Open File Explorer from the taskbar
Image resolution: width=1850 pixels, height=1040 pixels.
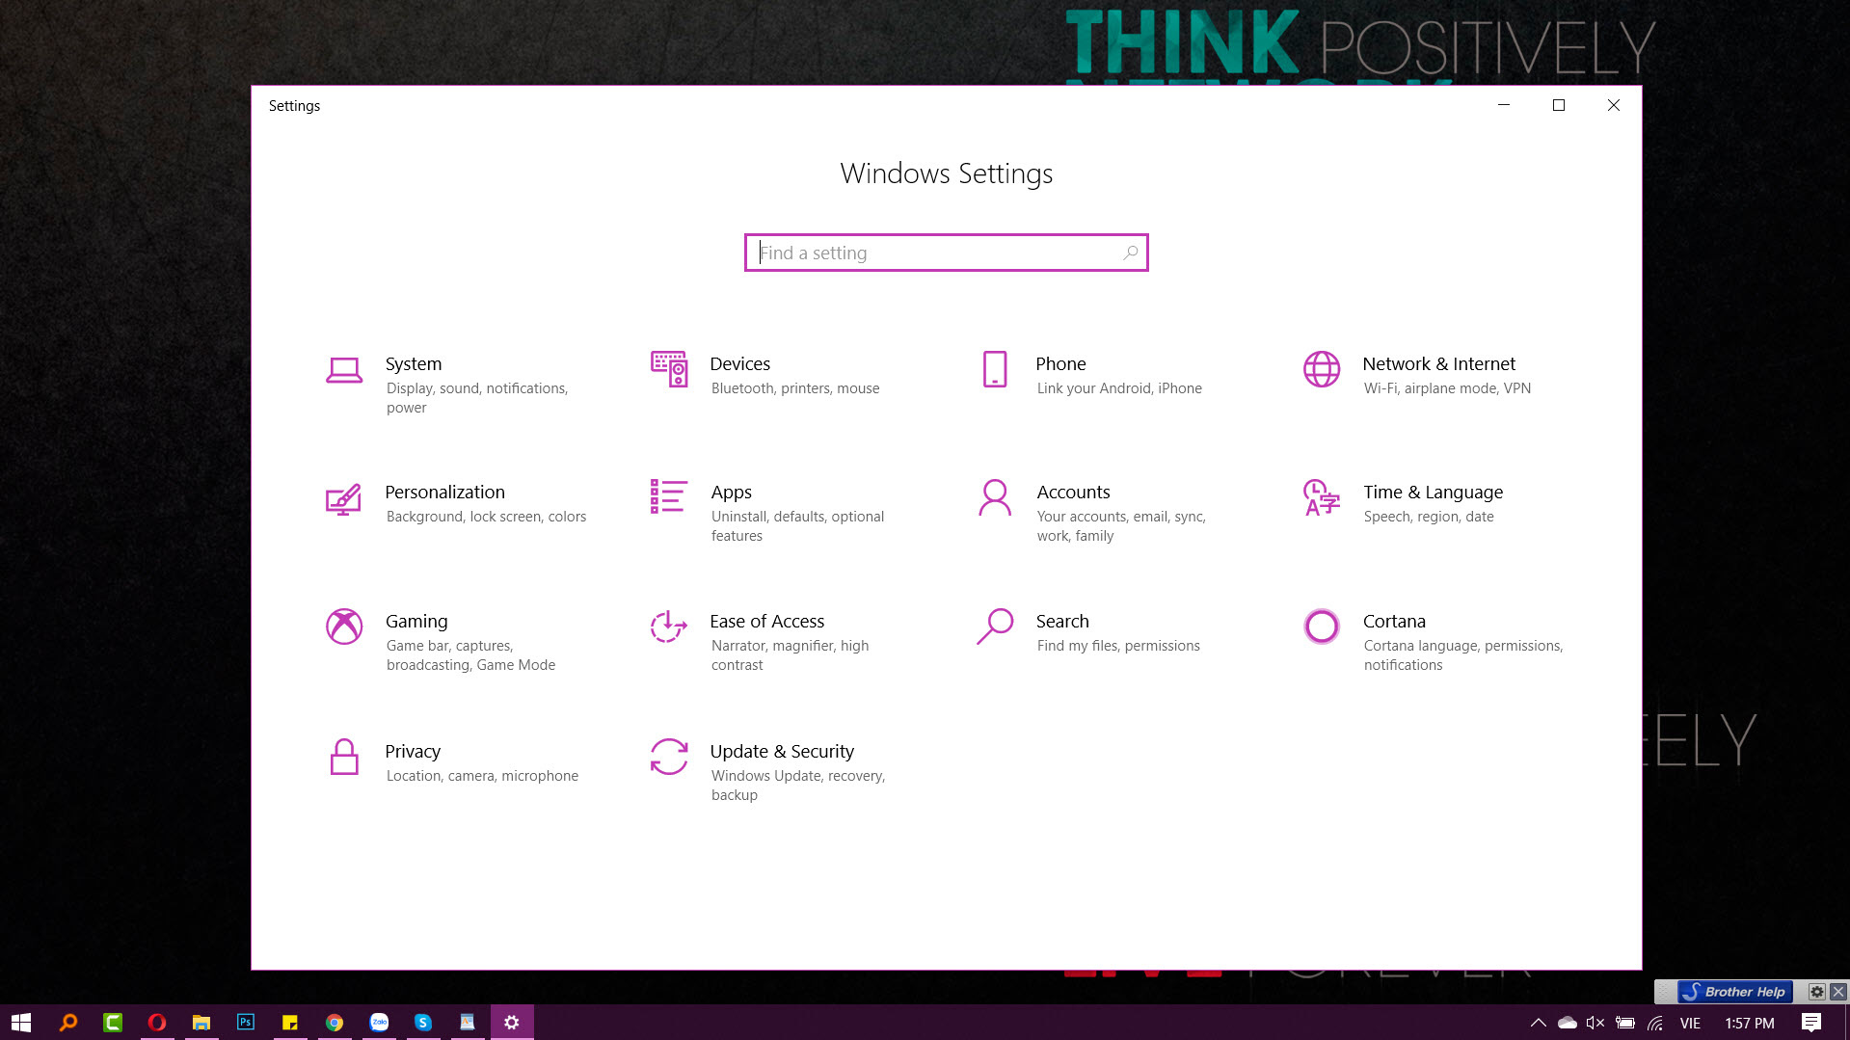pyautogui.click(x=201, y=1022)
